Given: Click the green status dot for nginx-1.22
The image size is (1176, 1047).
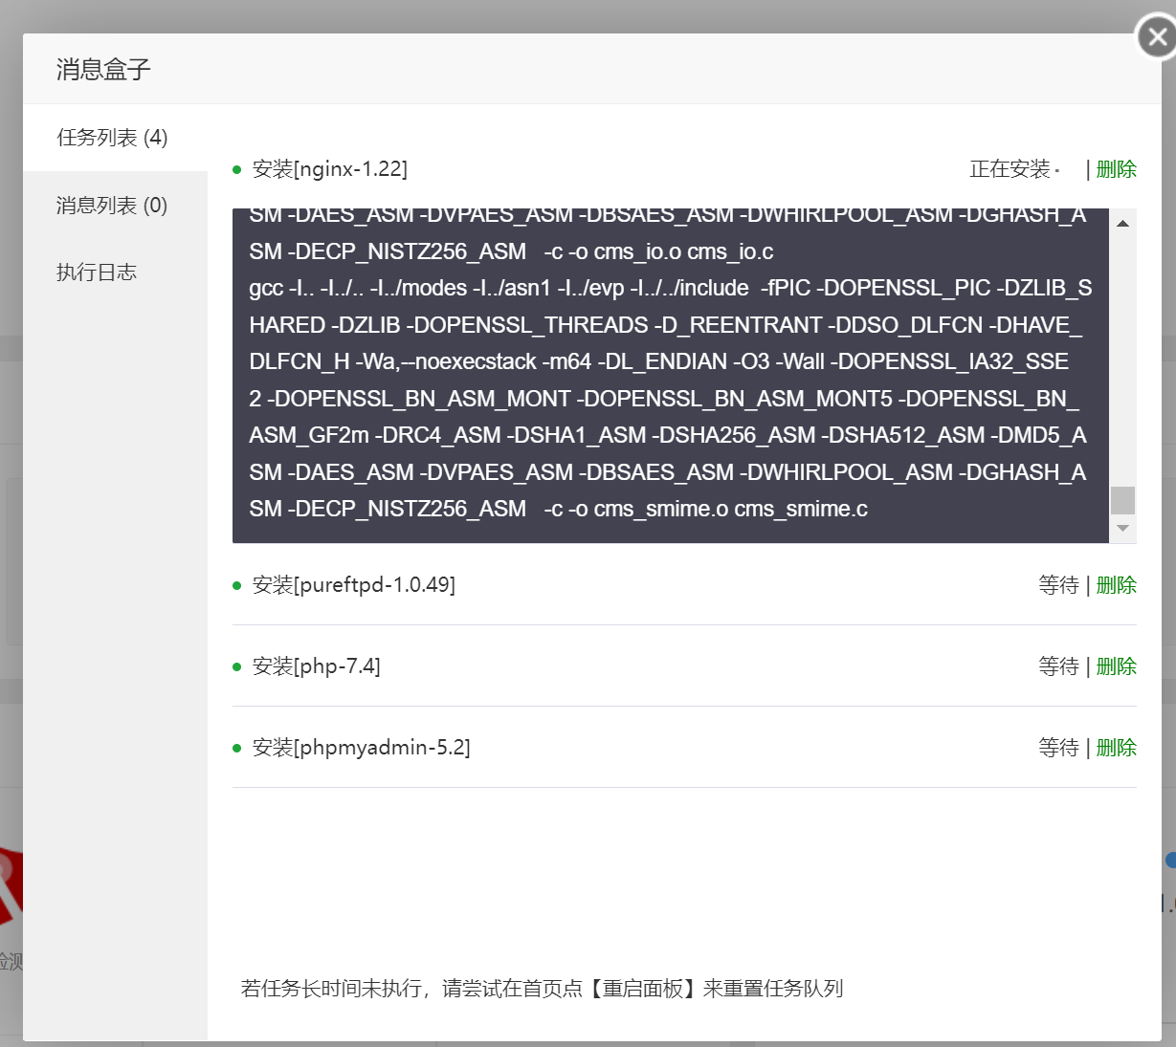Looking at the screenshot, I should tap(236, 168).
